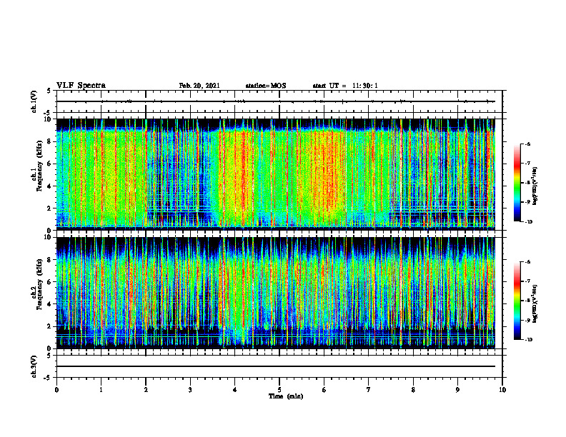This screenshot has width=566, height=437.
Task: Click the "-6" value on the ch.1 color bar
Action: click(527, 144)
